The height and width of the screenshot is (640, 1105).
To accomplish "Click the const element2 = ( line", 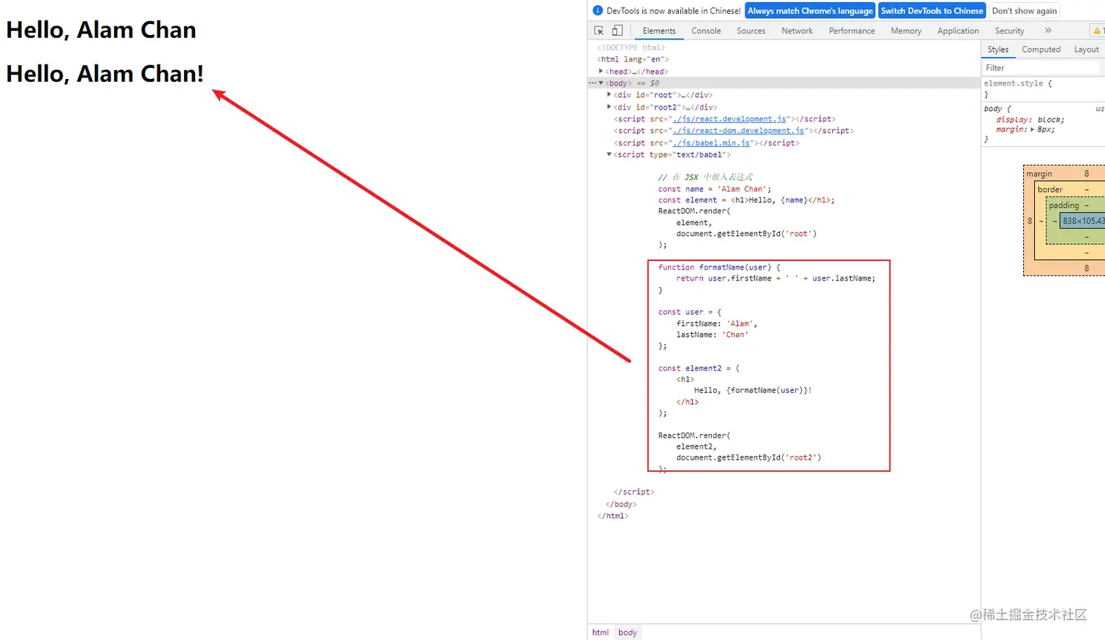I will 699,368.
